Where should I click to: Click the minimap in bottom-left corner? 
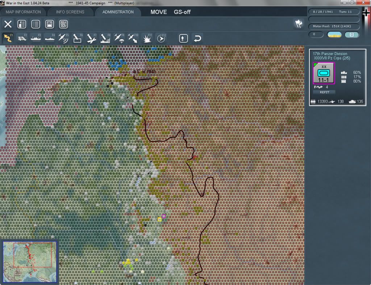coord(30,262)
